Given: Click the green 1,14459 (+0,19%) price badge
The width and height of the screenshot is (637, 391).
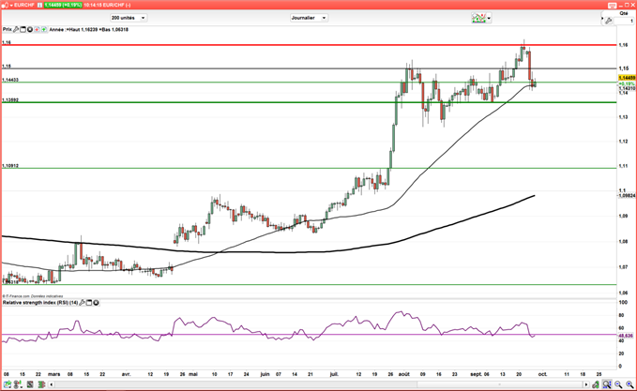Looking at the screenshot, I should coord(63,5).
